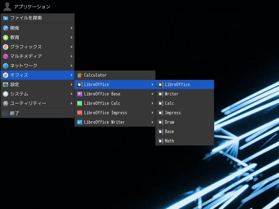This screenshot has width=279, height=209.
Task: Launch highlighted LibreOffice entry in last submenu
Action: pos(185,85)
